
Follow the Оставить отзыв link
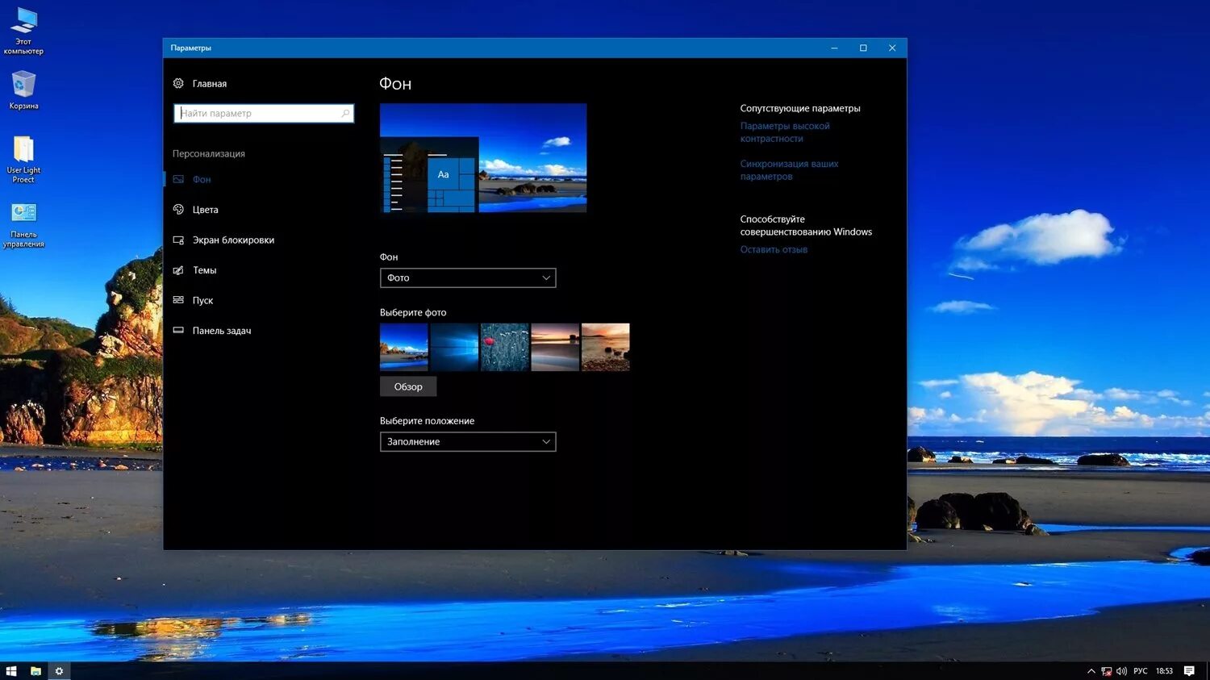pos(774,248)
